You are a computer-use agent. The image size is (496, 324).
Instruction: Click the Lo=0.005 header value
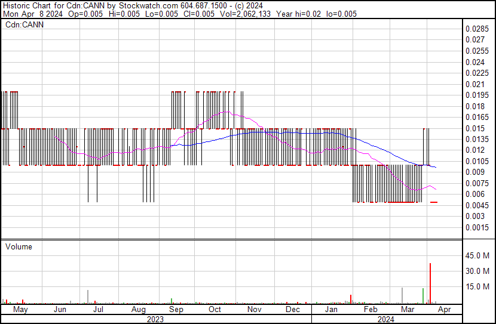pyautogui.click(x=161, y=14)
